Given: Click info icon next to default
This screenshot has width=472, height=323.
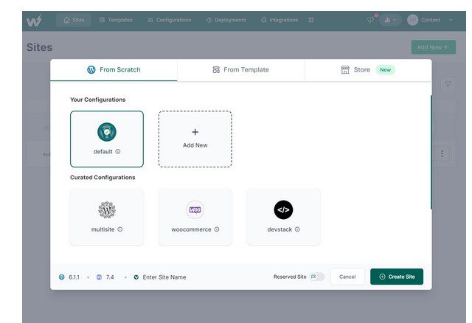Looking at the screenshot, I should pos(118,152).
